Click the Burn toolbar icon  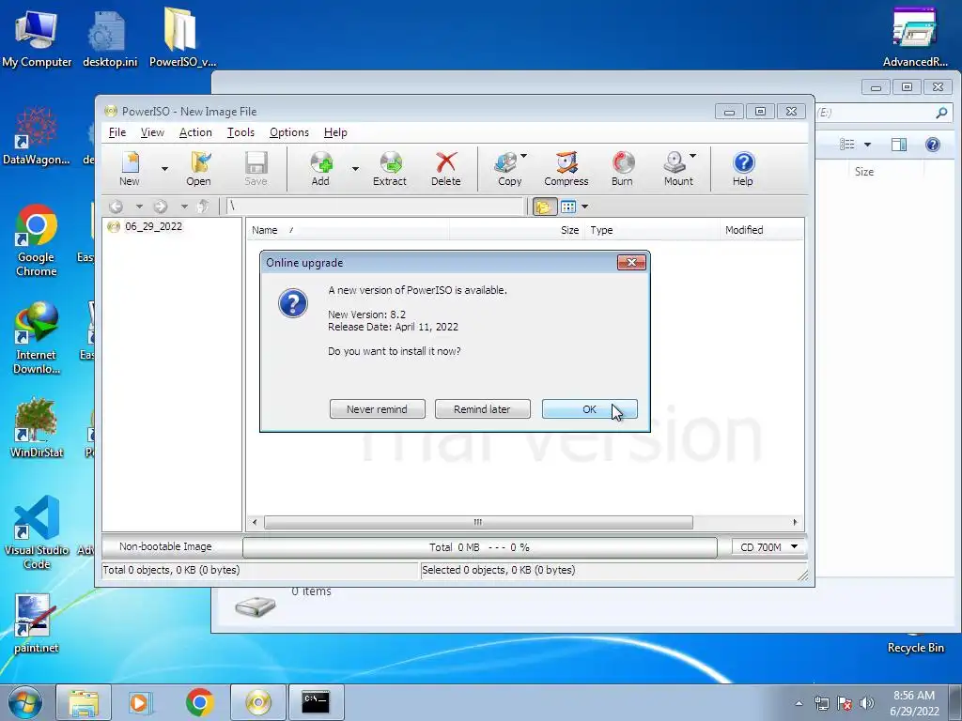click(x=622, y=168)
